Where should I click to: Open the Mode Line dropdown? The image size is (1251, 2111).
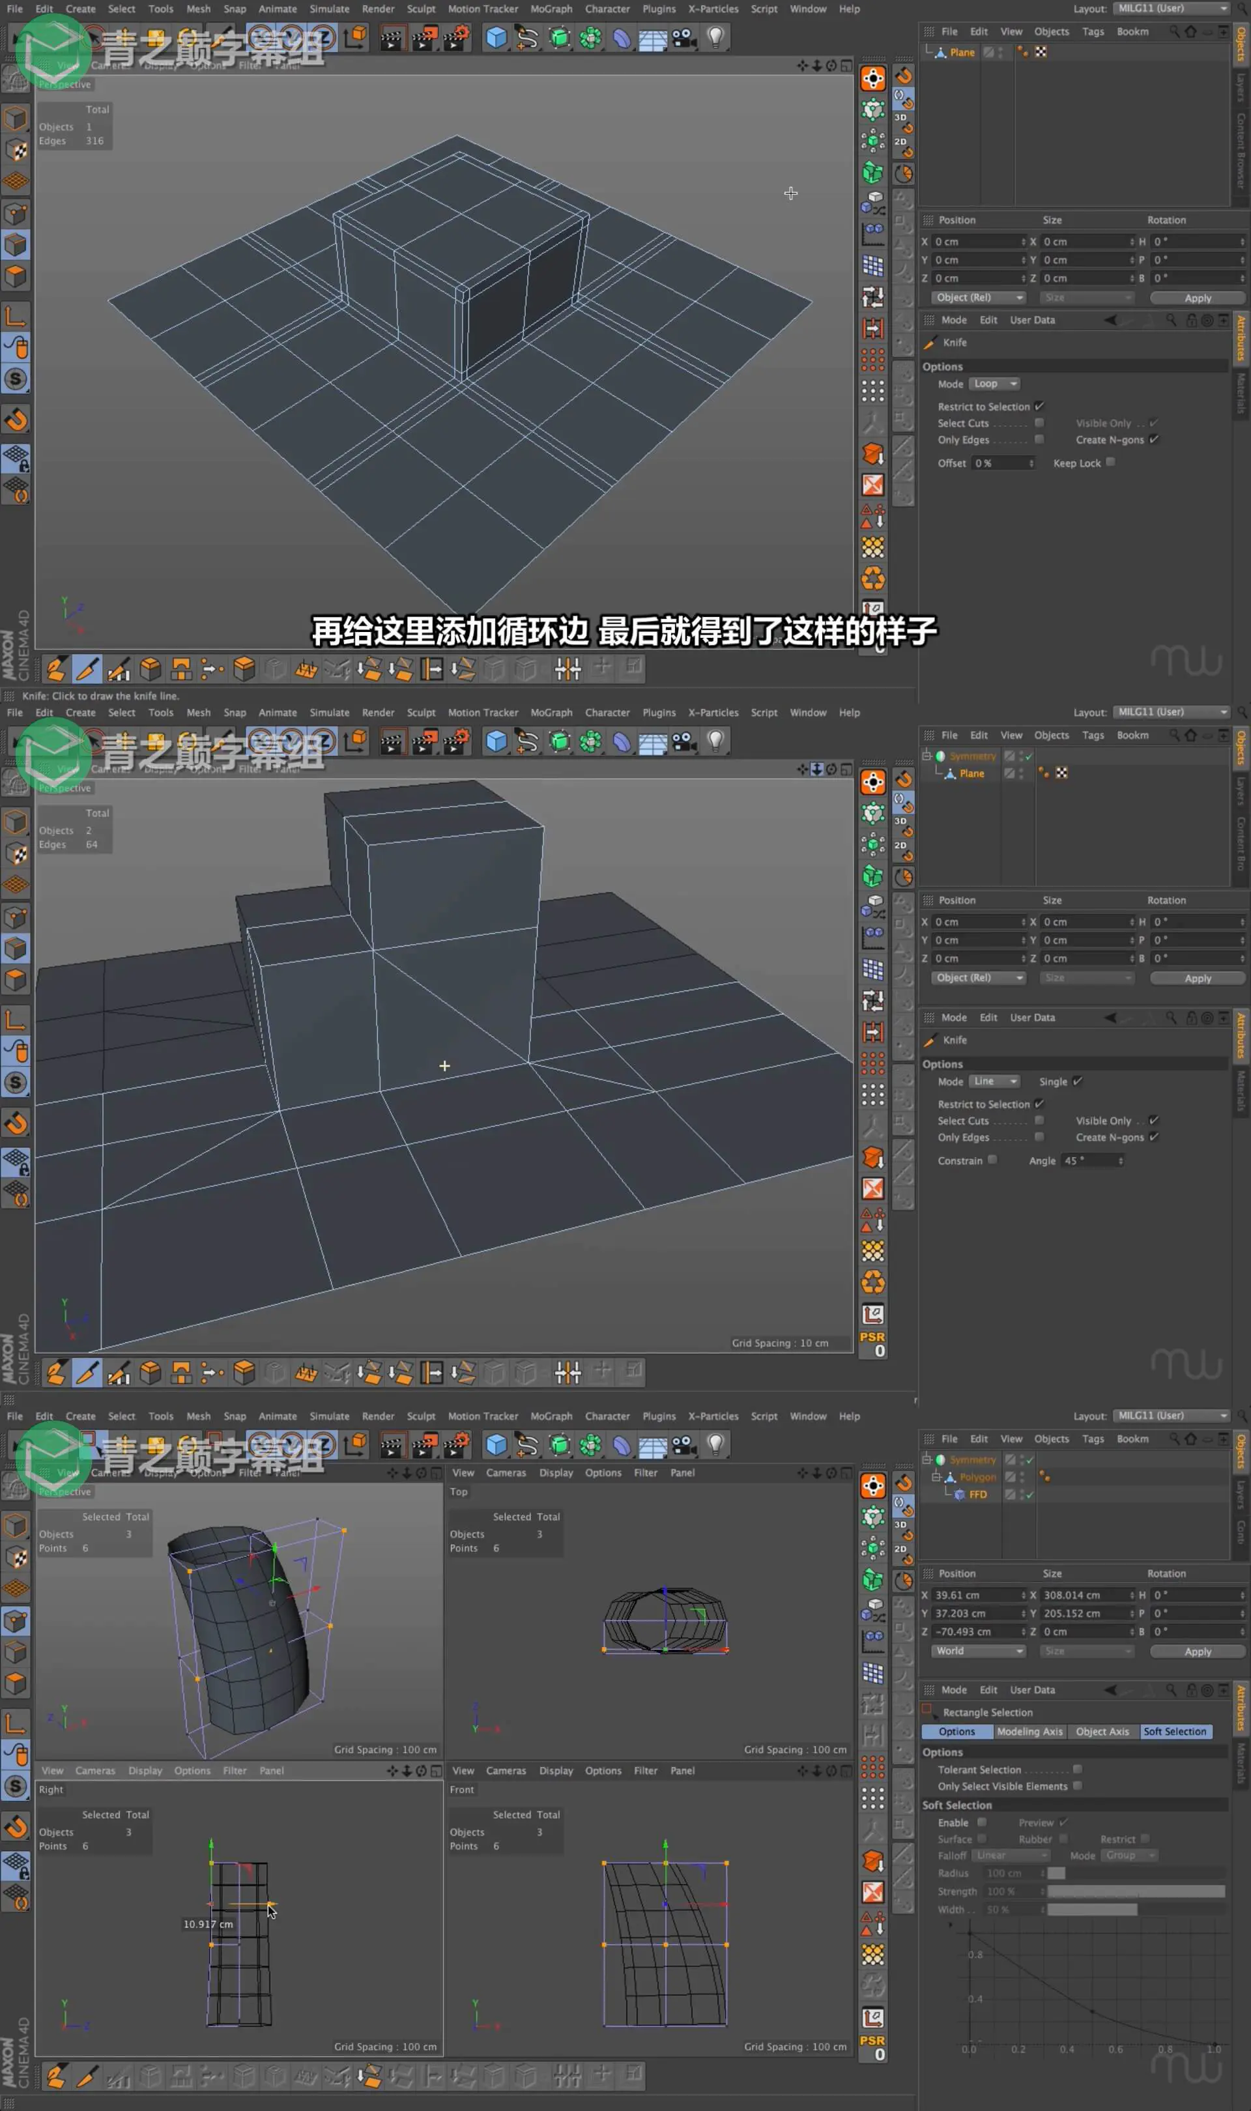click(994, 1081)
